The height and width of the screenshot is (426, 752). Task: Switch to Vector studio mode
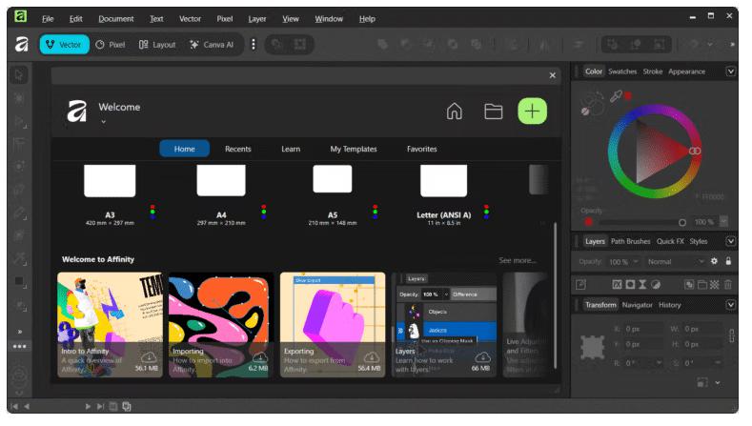(x=63, y=44)
